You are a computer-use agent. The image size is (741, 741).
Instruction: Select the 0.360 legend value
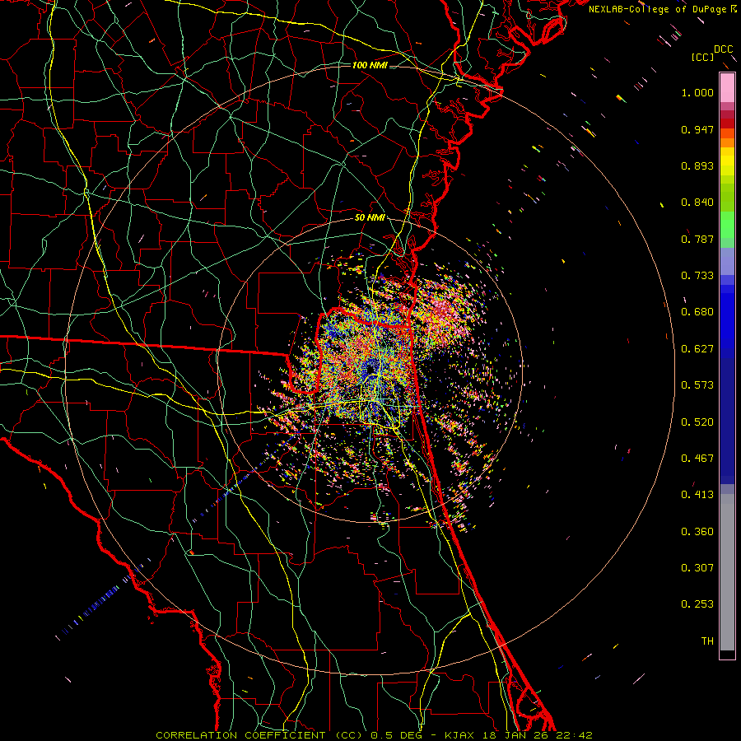(x=697, y=532)
